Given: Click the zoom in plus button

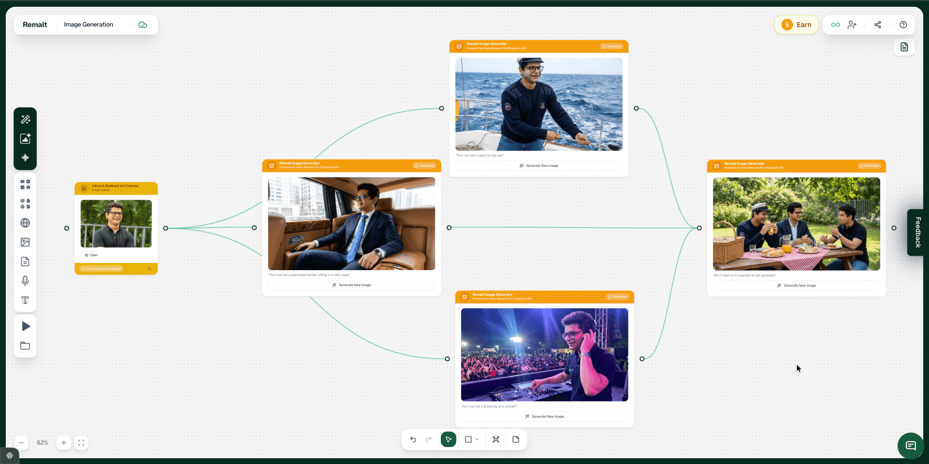Looking at the screenshot, I should coord(64,443).
